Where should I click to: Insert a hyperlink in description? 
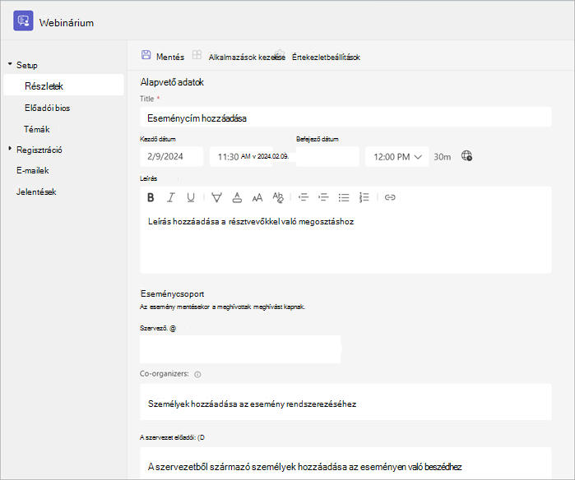390,197
